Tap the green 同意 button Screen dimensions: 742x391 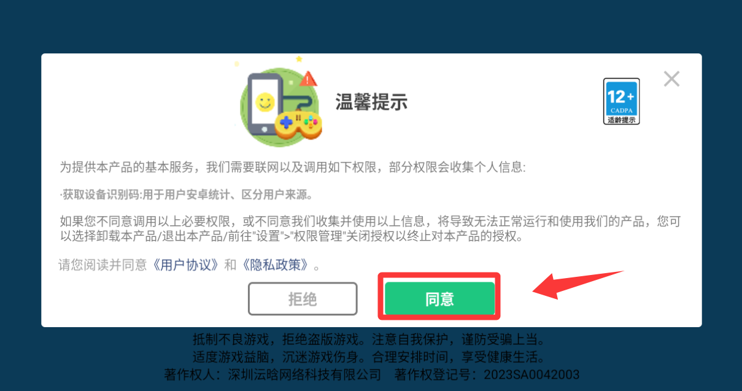(439, 298)
